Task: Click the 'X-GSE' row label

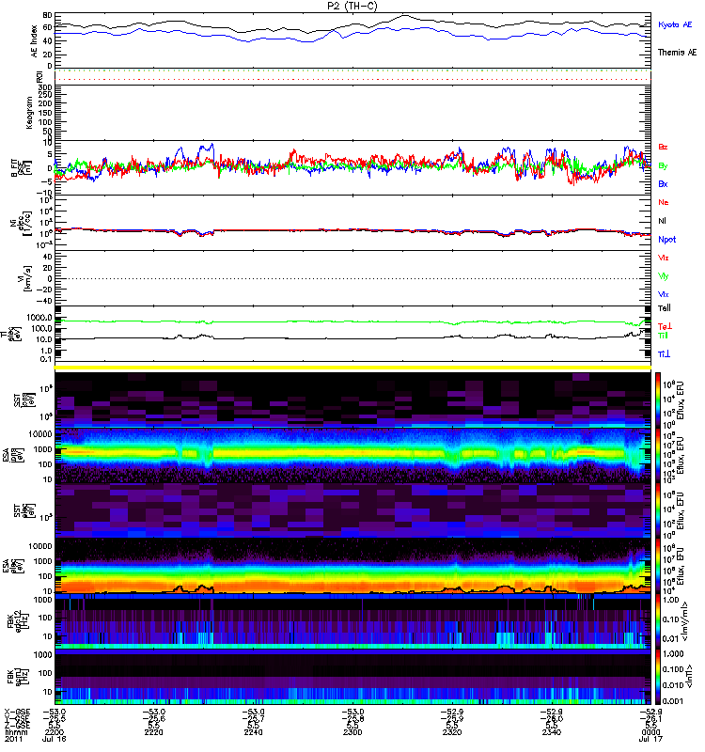Action: (17, 713)
